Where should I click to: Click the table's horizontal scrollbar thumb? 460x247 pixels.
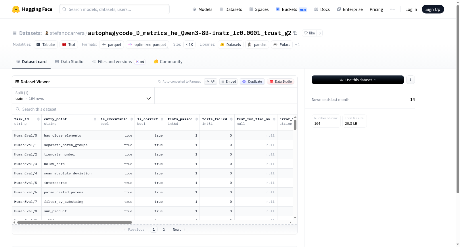tap(74, 222)
